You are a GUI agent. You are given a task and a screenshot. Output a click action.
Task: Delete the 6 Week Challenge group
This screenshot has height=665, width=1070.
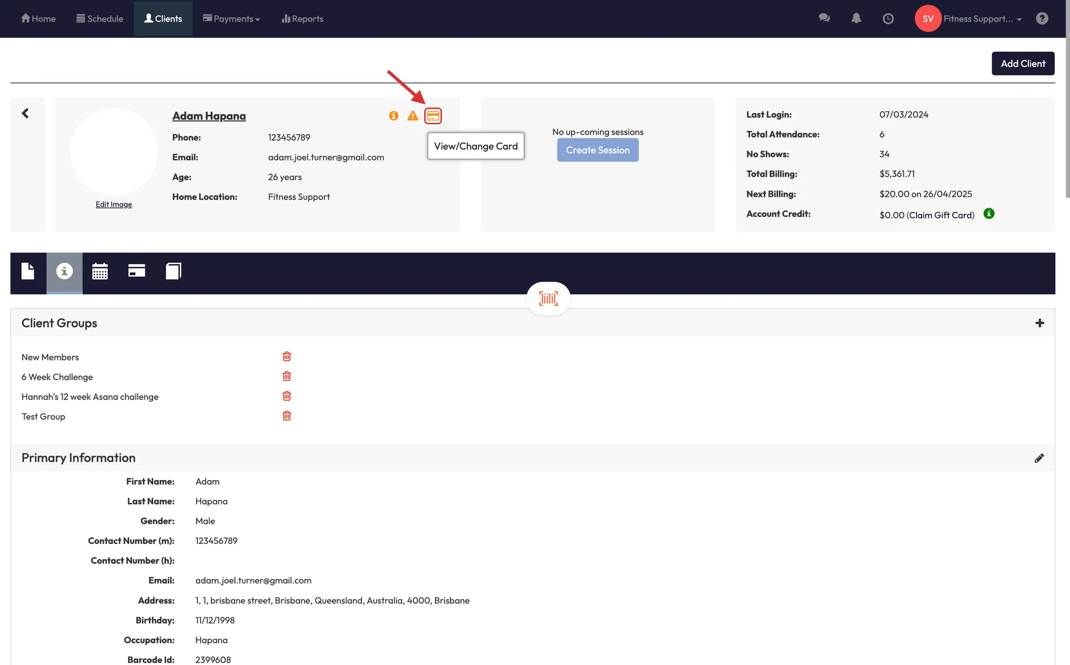(286, 376)
